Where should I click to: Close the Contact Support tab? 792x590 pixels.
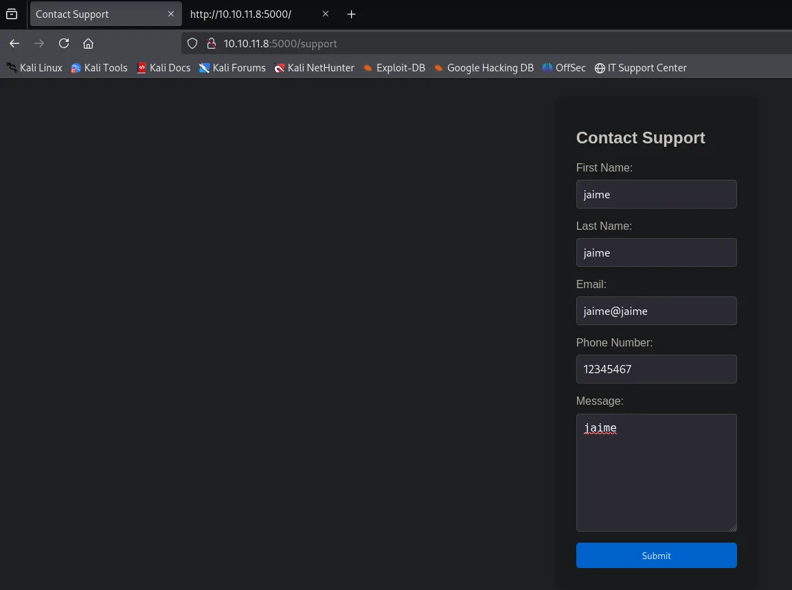[x=171, y=14]
